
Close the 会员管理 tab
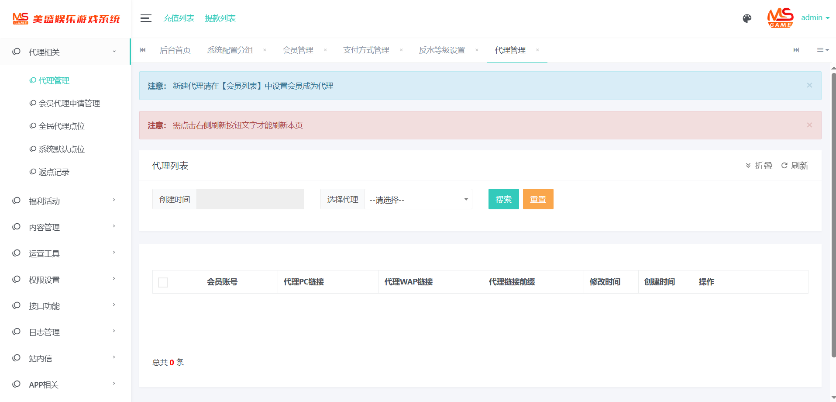tap(325, 50)
